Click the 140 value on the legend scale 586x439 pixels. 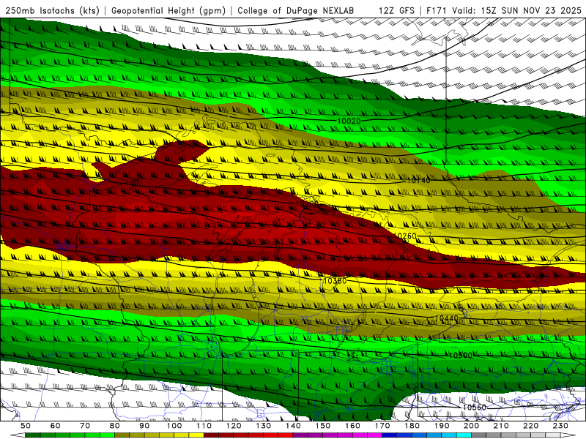click(293, 426)
